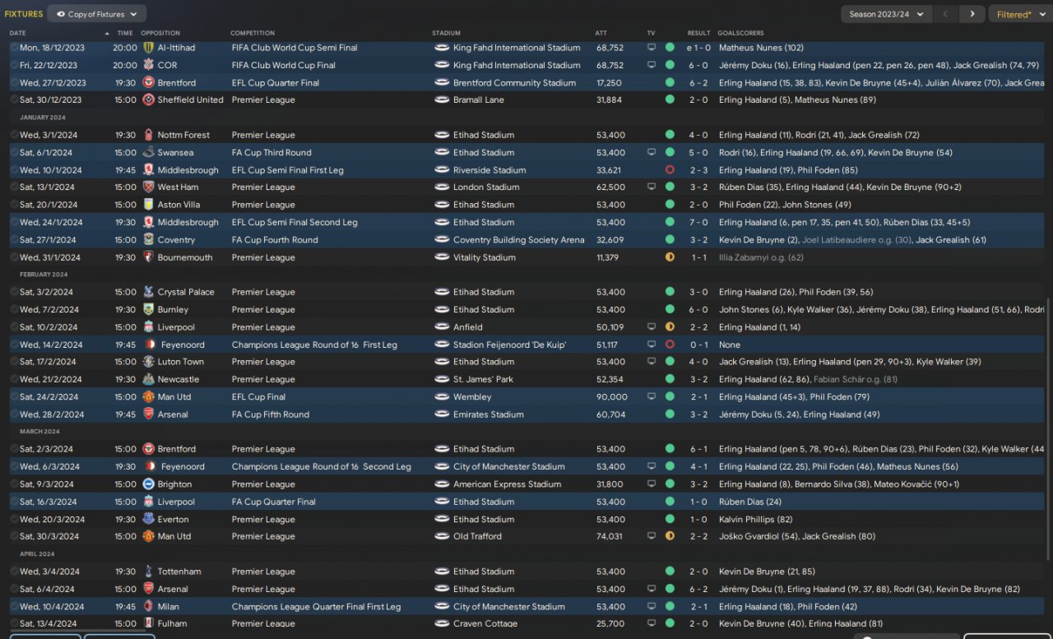Screen dimensions: 1053x639
Task: Open the Season 2023/24 dropdown
Action: 887,14
